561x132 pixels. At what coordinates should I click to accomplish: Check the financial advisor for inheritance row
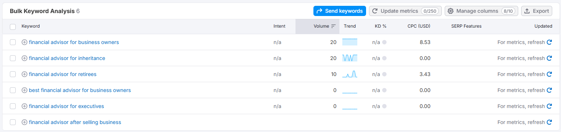pos(13,58)
